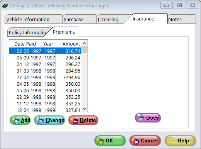The height and width of the screenshot is (149, 201).
Task: Cancel the vehicle changes
Action: 145,141
